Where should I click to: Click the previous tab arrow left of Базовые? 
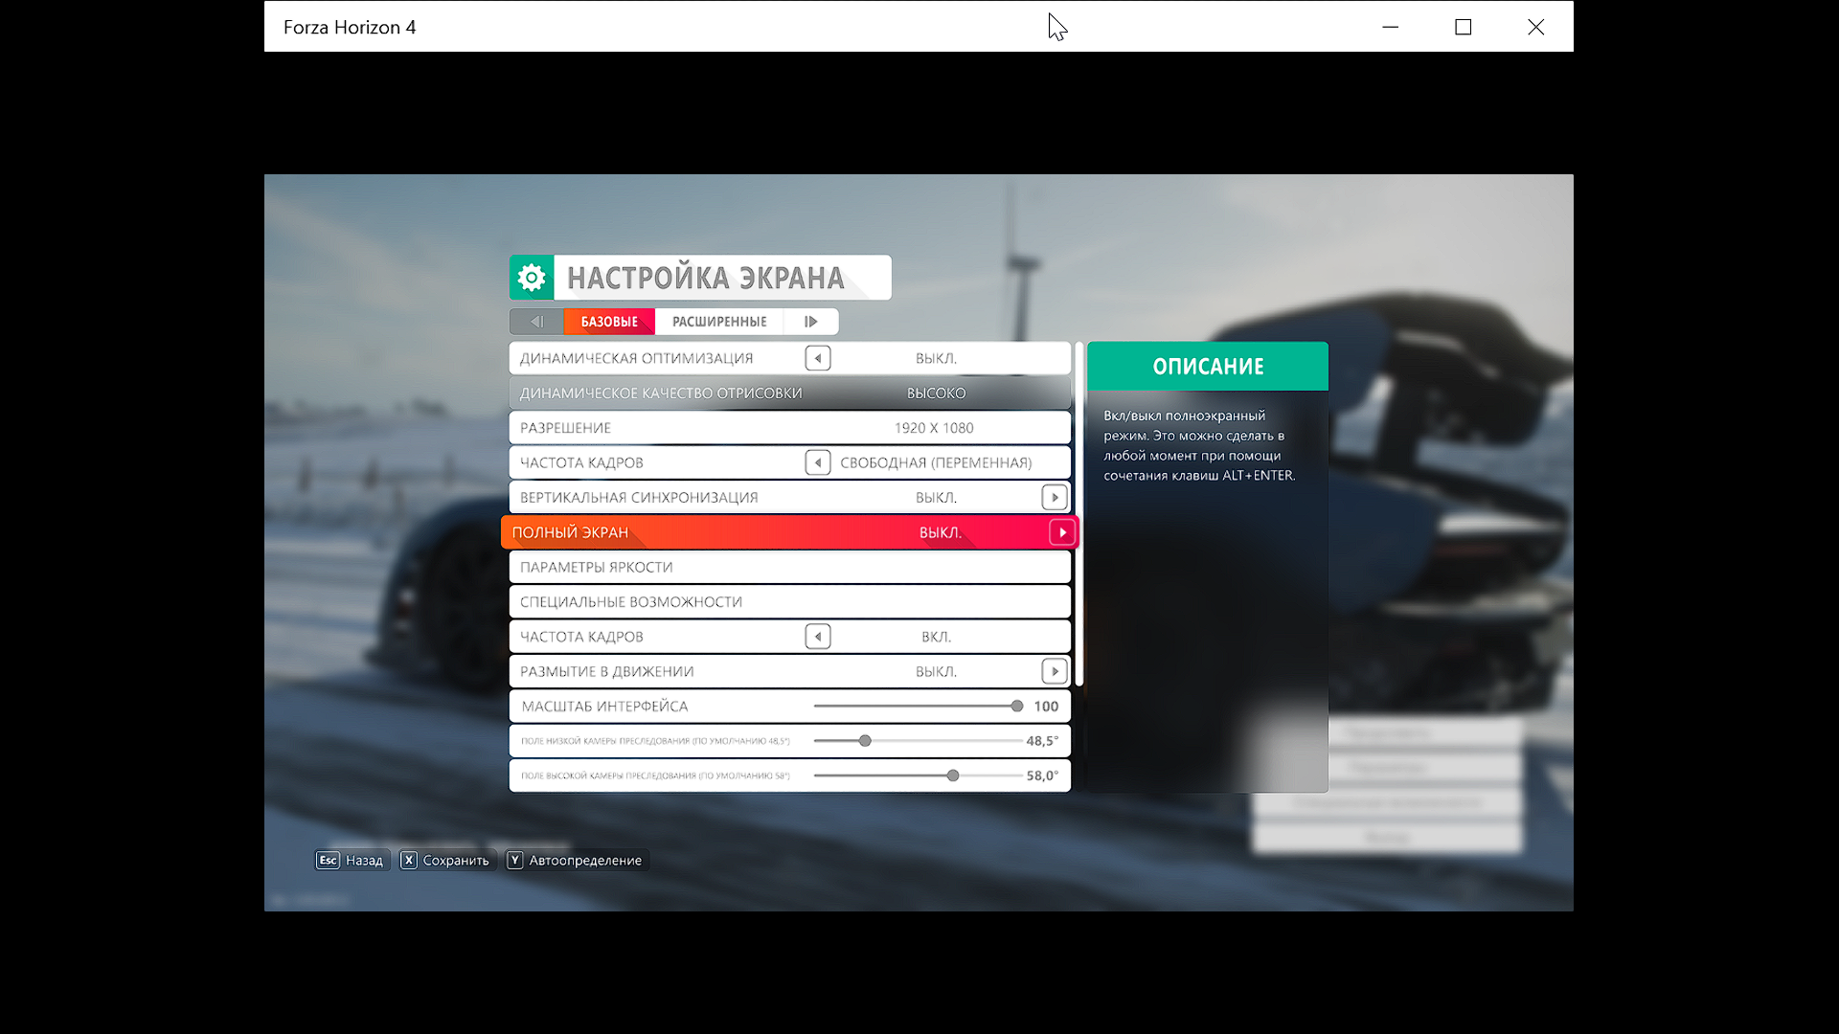click(536, 322)
